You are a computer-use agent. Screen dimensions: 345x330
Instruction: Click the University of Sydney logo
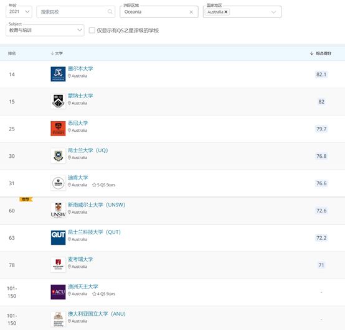(x=58, y=129)
